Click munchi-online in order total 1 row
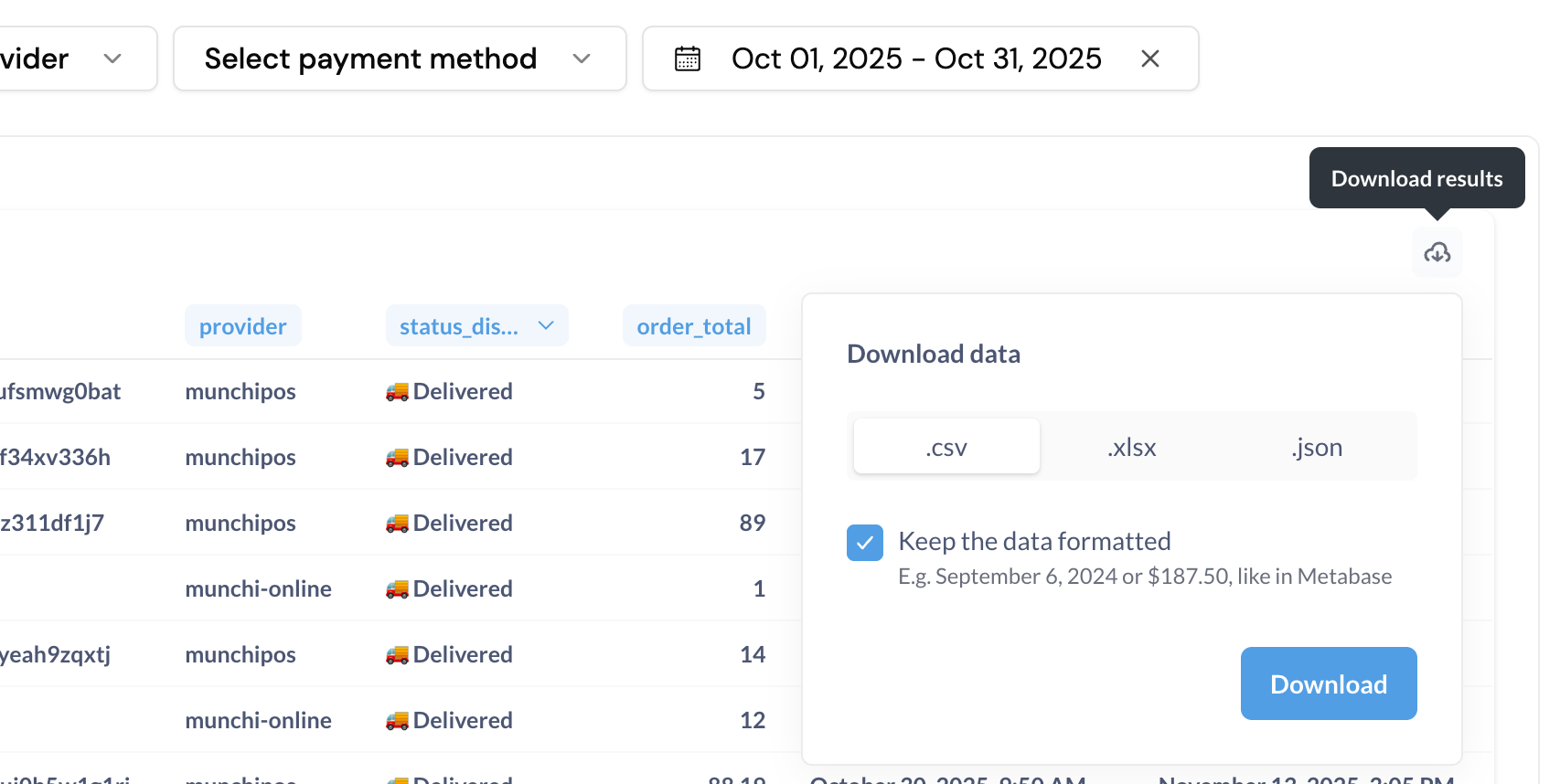This screenshot has width=1560, height=784. 258,589
